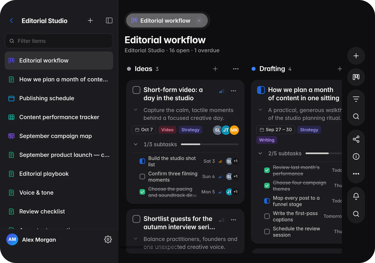Open Alex Morgan's settings gear

(108, 240)
